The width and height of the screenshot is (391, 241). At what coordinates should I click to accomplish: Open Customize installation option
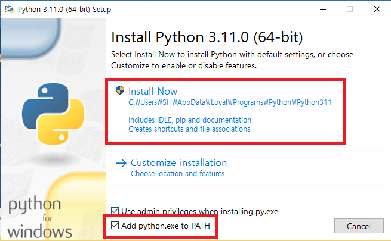click(247, 167)
